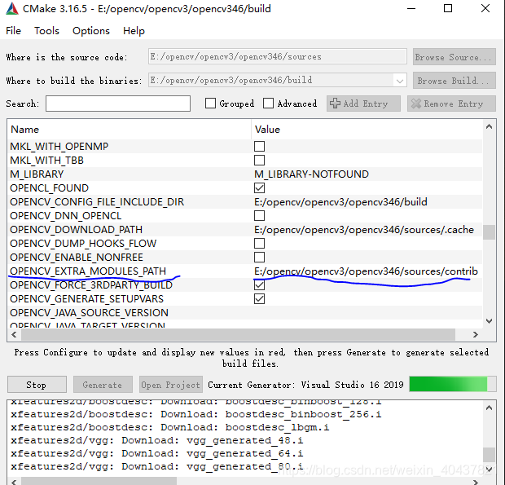505x485 pixels.
Task: Enable the MKL_WITH_OPENMP checkbox
Action: click(x=259, y=146)
